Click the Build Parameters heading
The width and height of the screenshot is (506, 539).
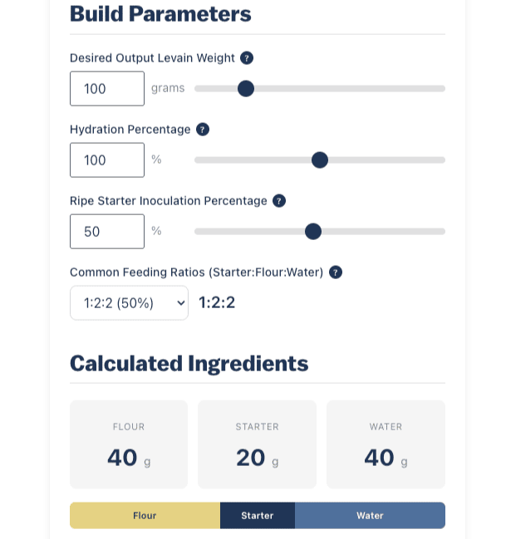pyautogui.click(x=160, y=14)
